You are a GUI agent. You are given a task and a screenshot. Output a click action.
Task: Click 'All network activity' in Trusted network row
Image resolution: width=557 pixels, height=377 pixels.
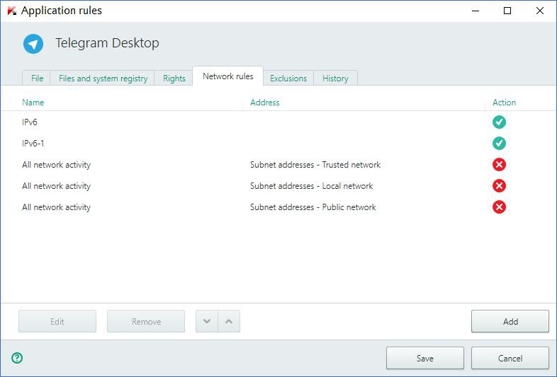point(56,165)
